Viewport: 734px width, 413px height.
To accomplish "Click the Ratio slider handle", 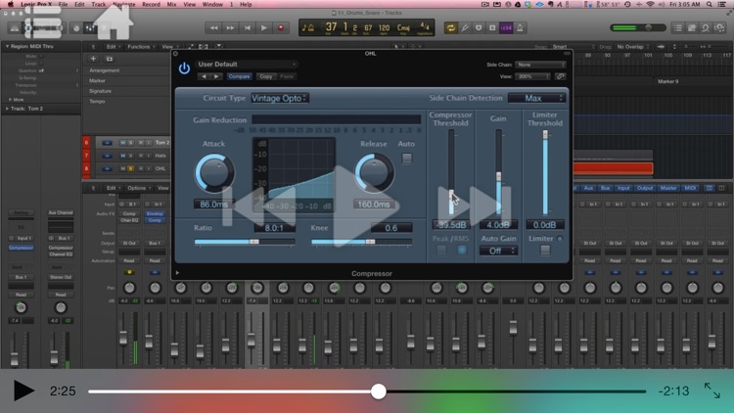I will [254, 242].
